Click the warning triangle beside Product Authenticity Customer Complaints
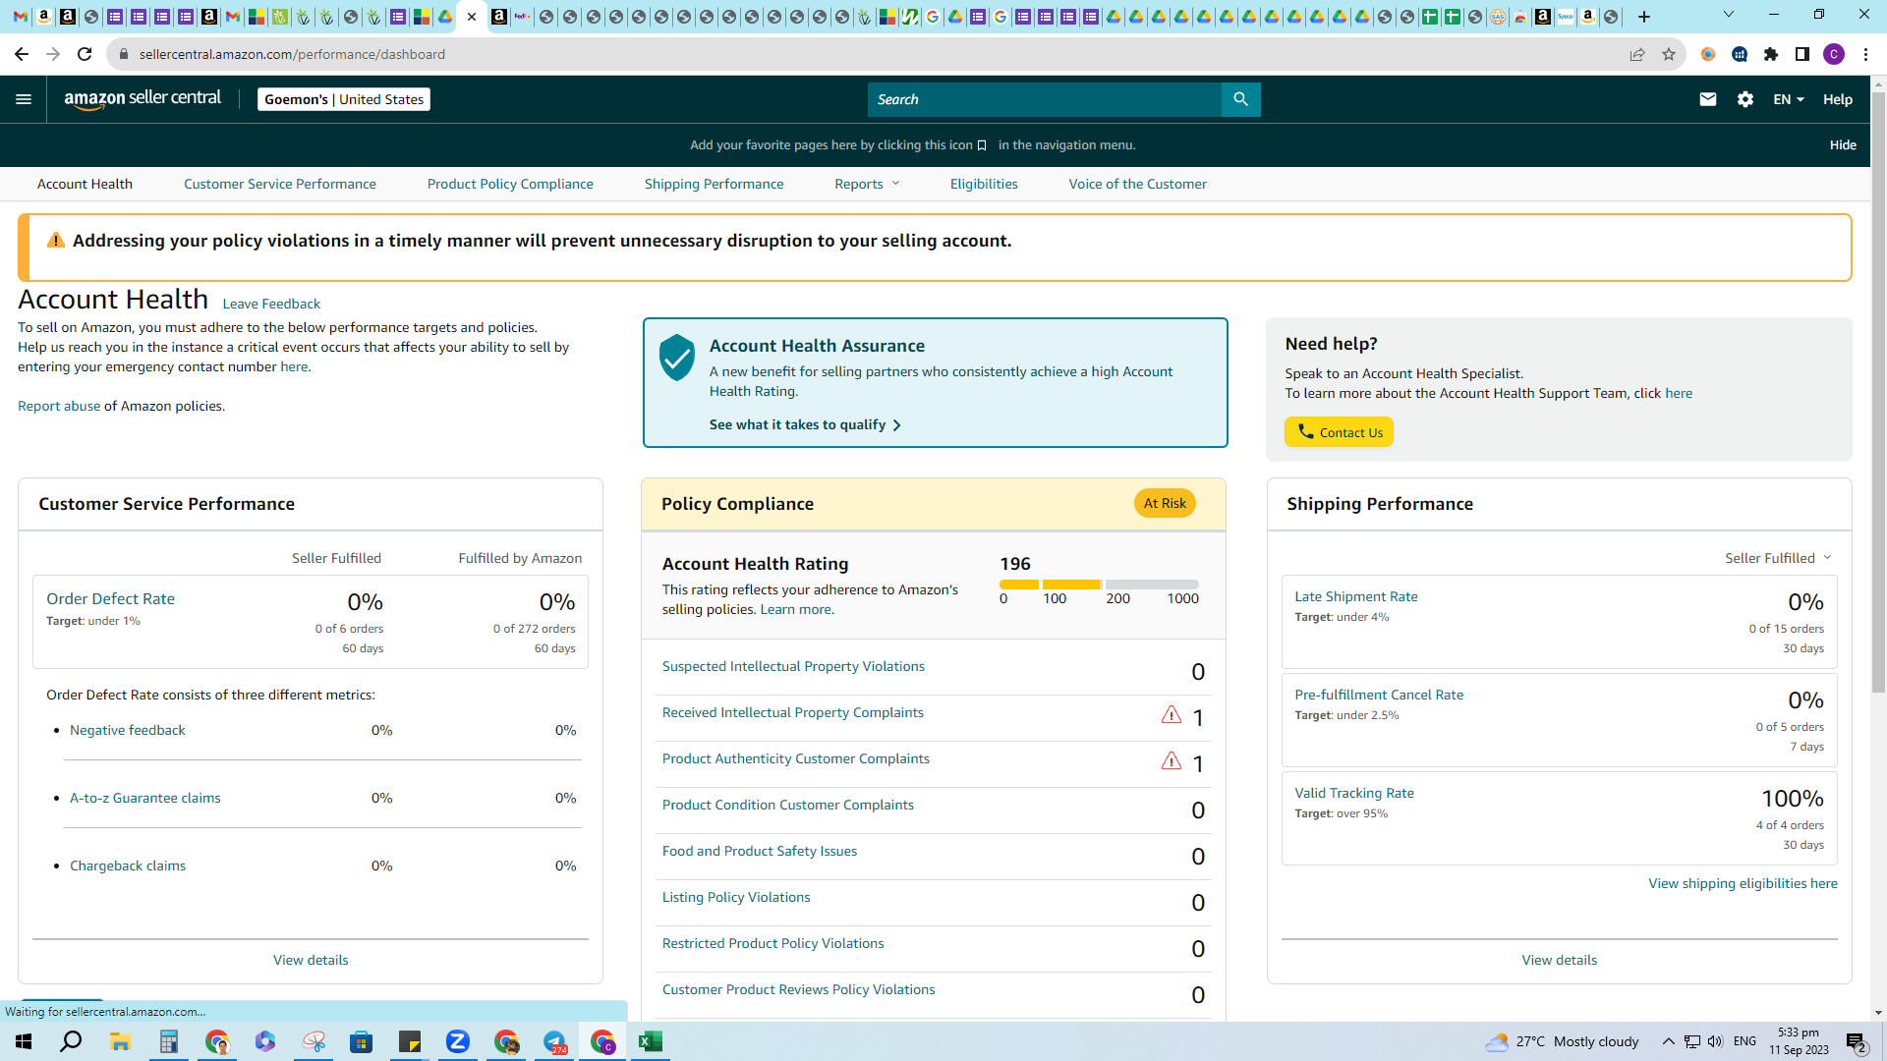Screen dimensions: 1887x1061 coord(1171,760)
